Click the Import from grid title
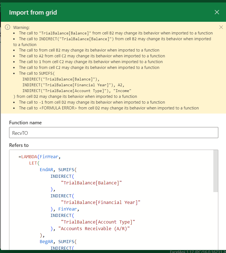Viewport: 226px width, 253px height. [x=33, y=12]
